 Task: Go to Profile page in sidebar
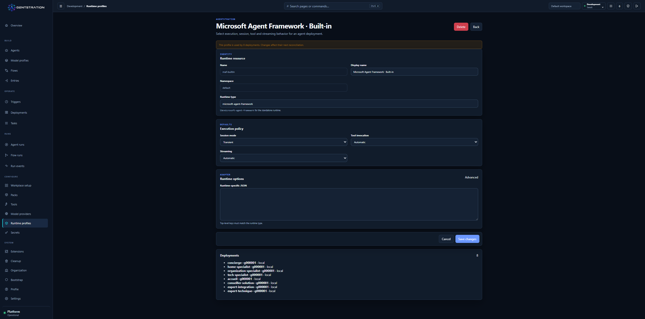pyautogui.click(x=15, y=289)
